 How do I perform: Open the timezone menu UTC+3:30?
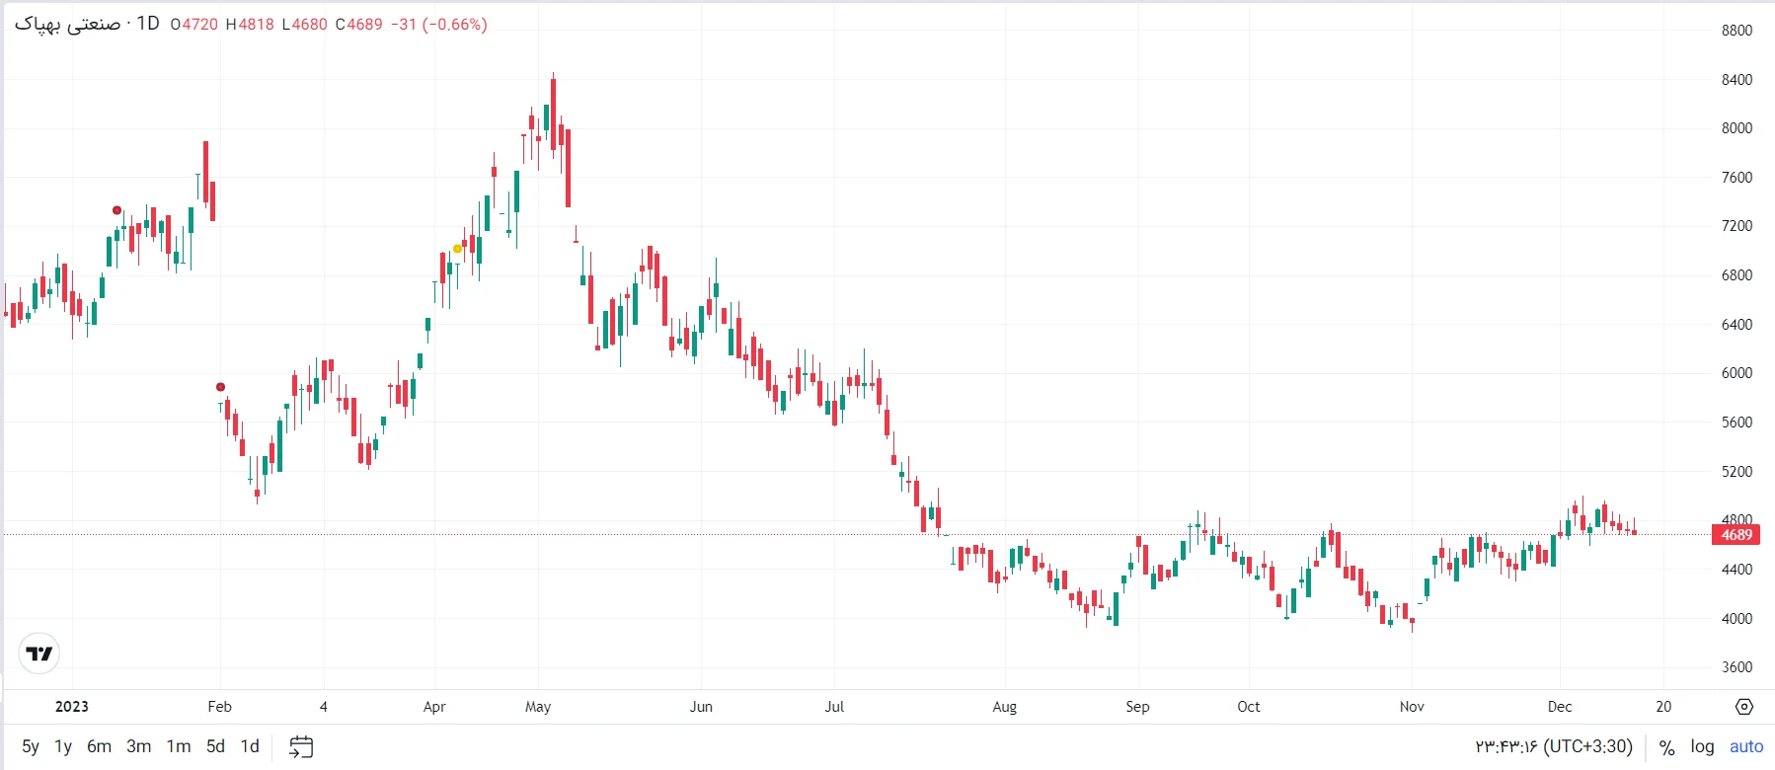(1554, 746)
